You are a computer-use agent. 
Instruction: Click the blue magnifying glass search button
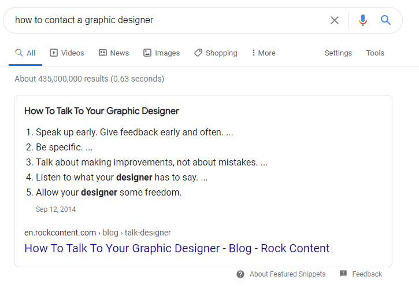(x=385, y=20)
